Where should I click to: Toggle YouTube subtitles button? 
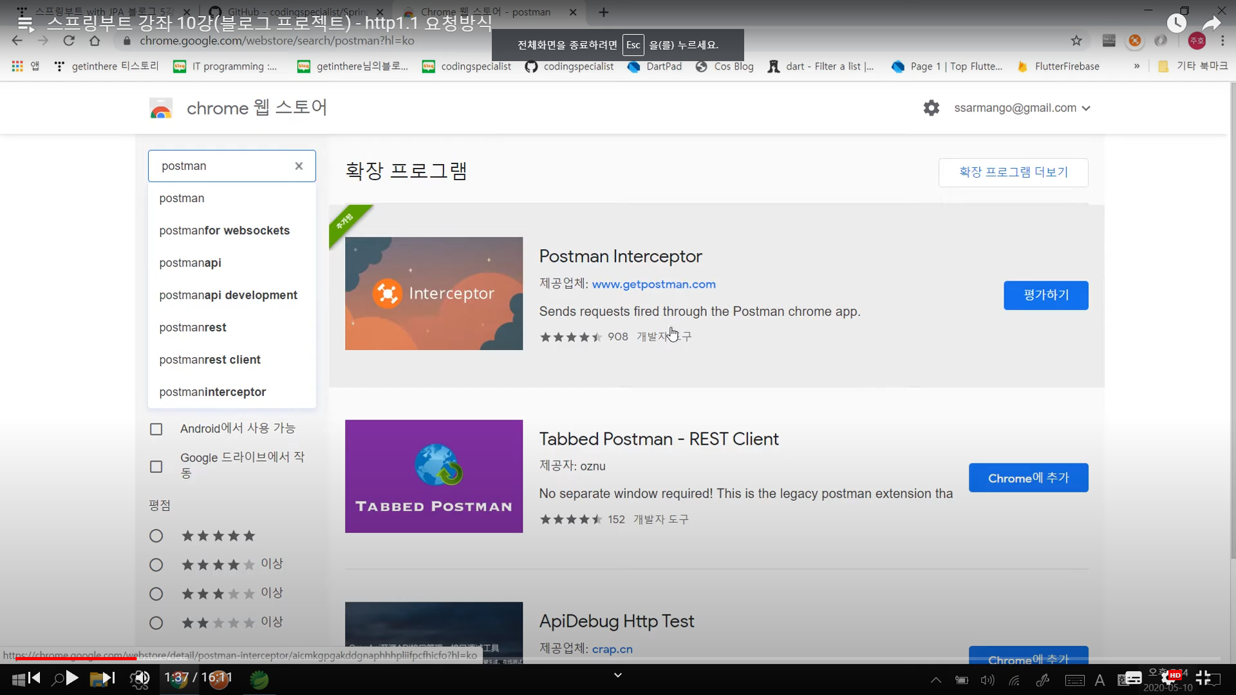(x=1133, y=678)
